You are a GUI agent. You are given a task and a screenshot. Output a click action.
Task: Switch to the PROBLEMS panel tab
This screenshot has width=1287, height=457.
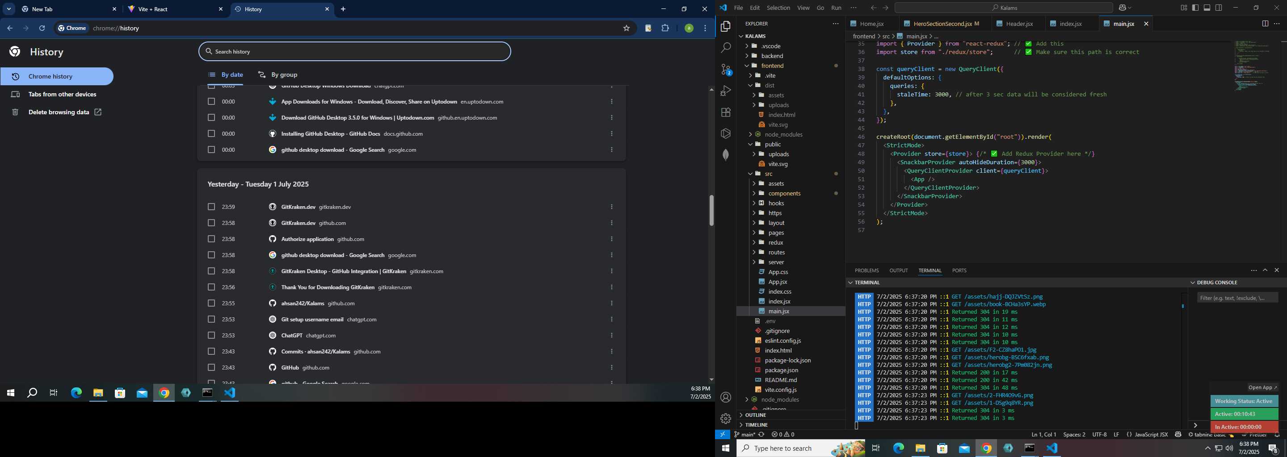point(866,270)
